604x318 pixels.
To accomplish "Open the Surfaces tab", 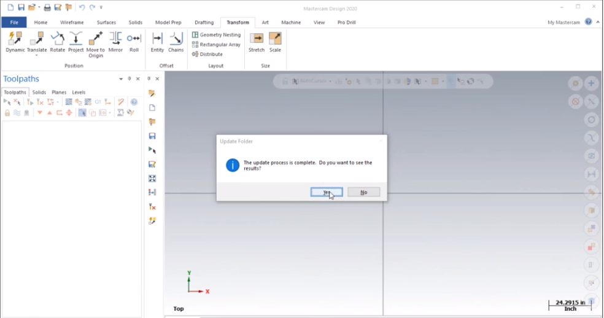I will [x=106, y=22].
